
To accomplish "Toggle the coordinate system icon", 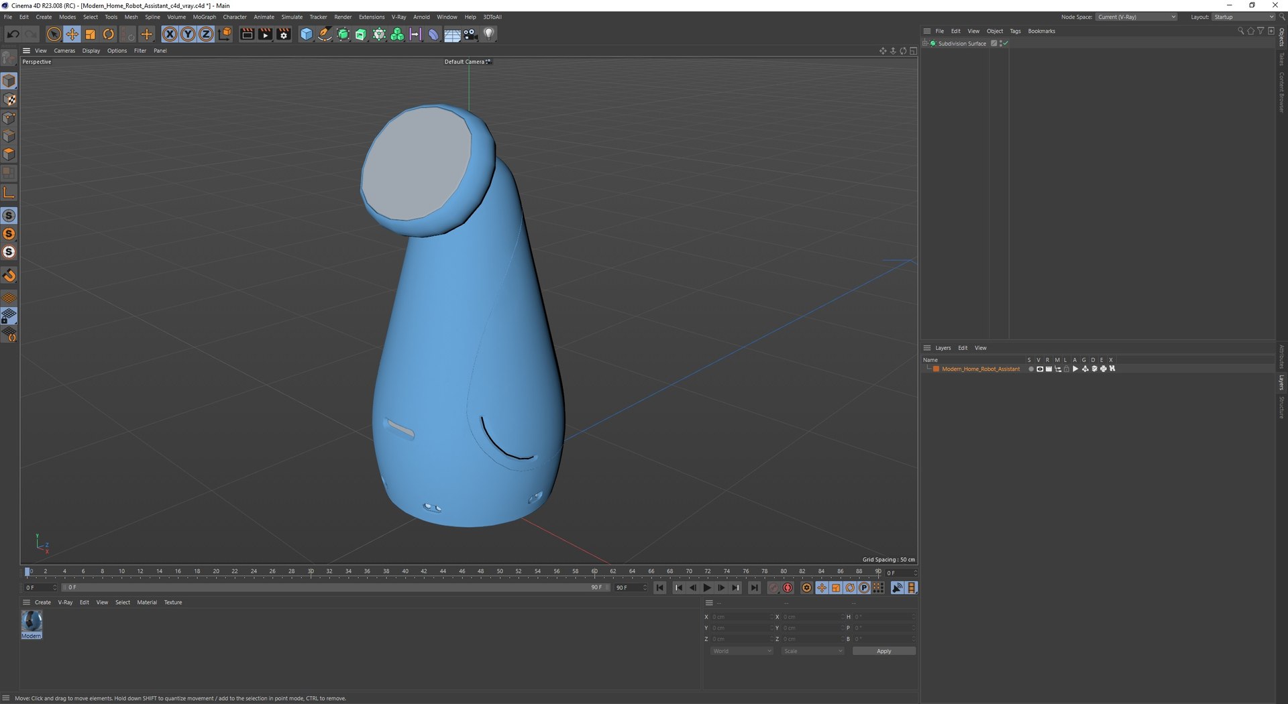I will tap(225, 34).
